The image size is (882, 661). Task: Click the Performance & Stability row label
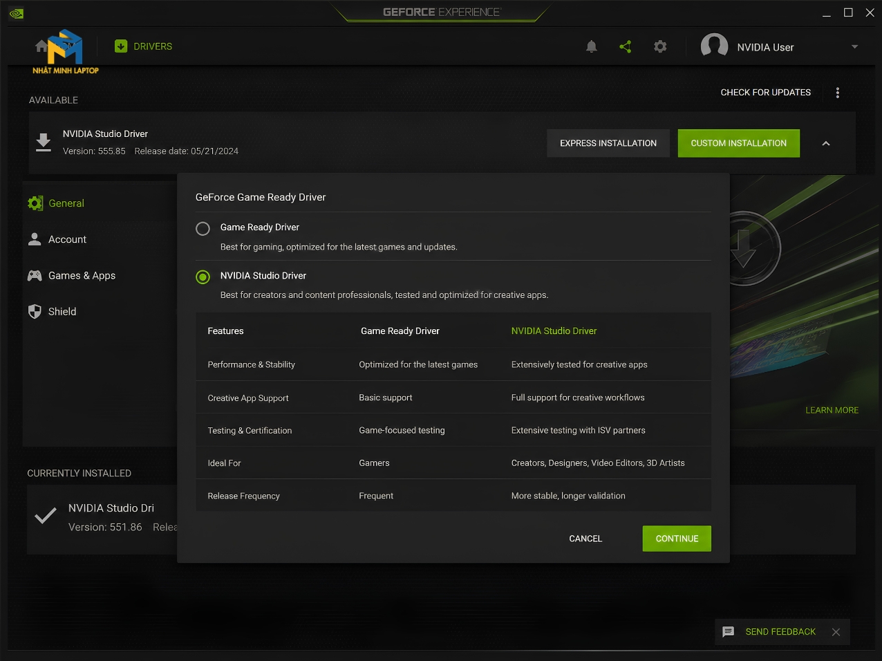point(251,364)
